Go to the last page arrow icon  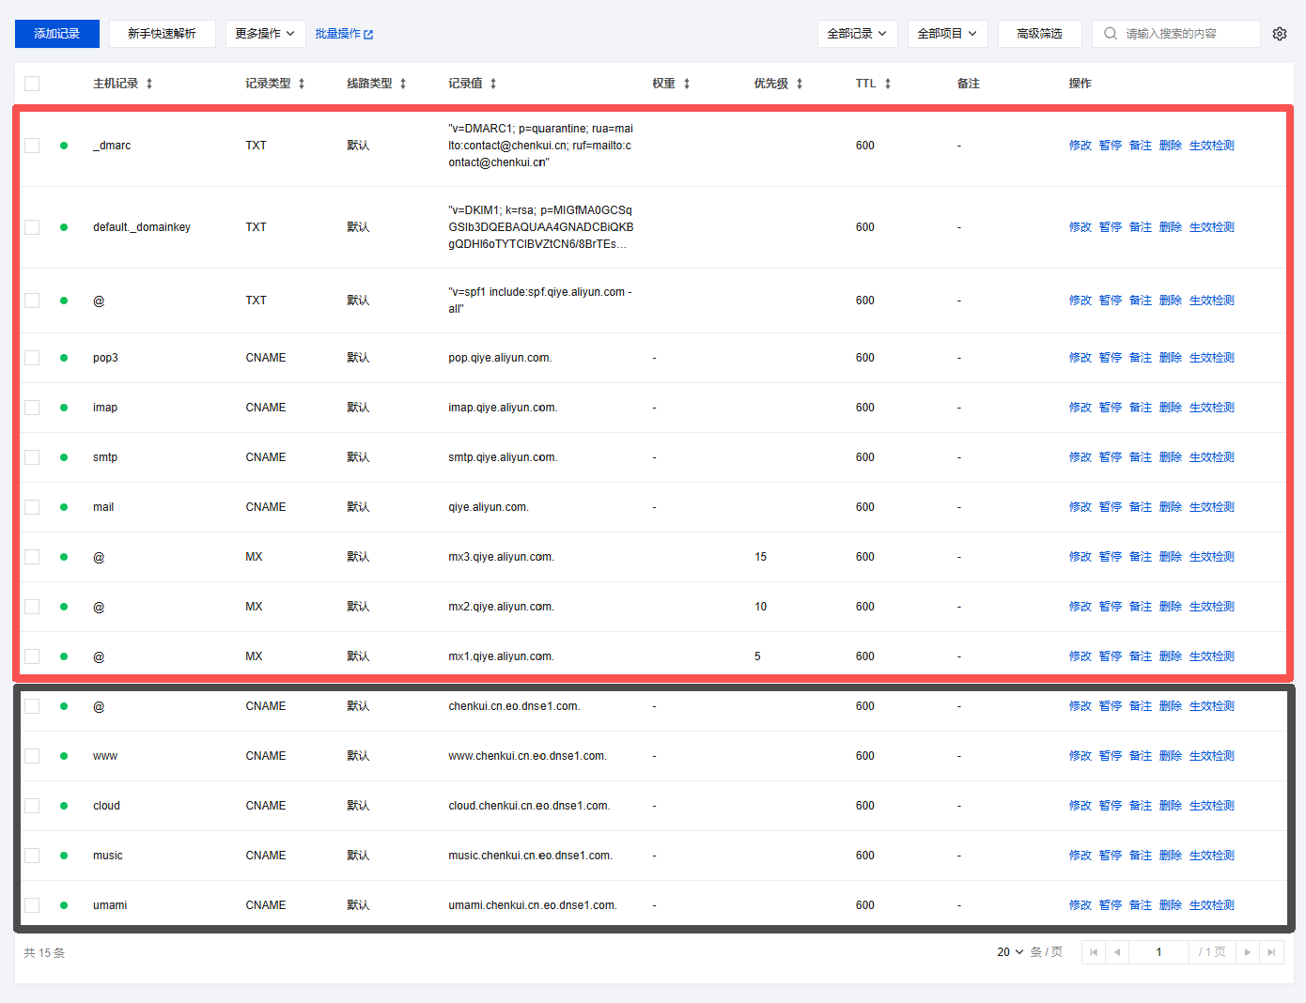1271,952
